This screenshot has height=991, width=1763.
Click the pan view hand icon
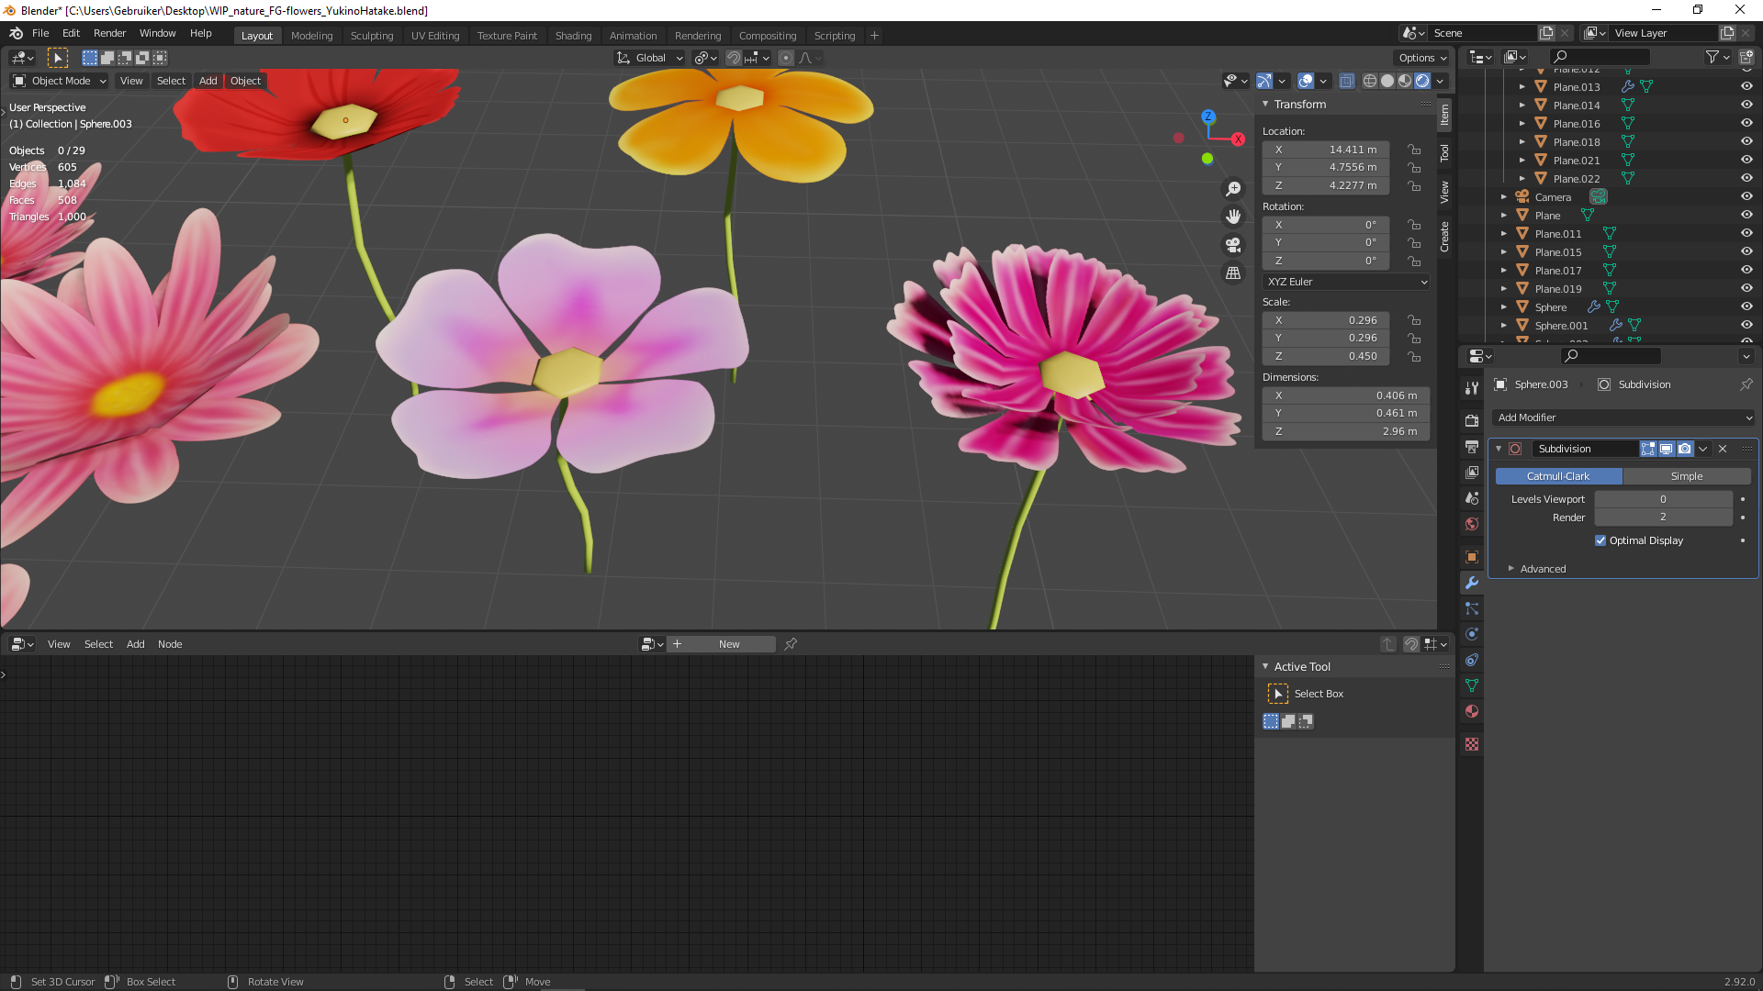[x=1233, y=217]
